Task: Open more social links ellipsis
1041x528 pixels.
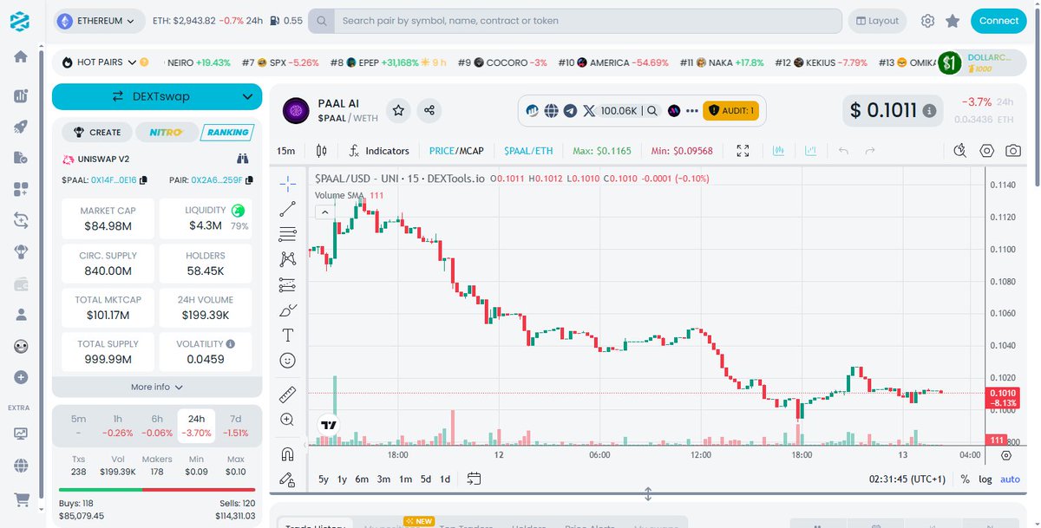Action: (692, 110)
